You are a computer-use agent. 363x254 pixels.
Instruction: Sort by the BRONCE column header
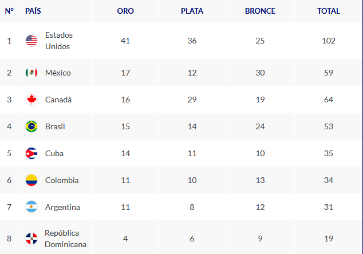coord(260,11)
